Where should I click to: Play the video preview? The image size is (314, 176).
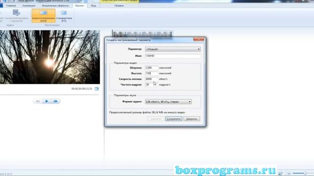tap(47, 101)
